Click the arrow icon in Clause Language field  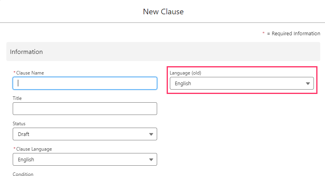point(151,160)
